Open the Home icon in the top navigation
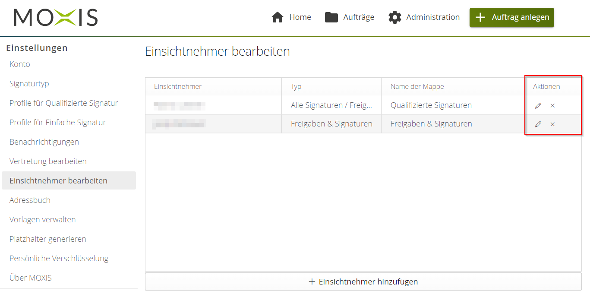 [278, 17]
